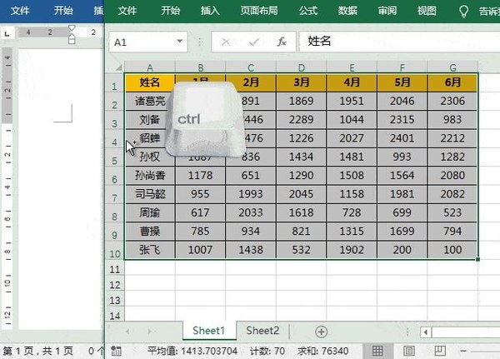The image size is (500, 359).
Task: Open the 文件 menu in Excel
Action: (127, 12)
